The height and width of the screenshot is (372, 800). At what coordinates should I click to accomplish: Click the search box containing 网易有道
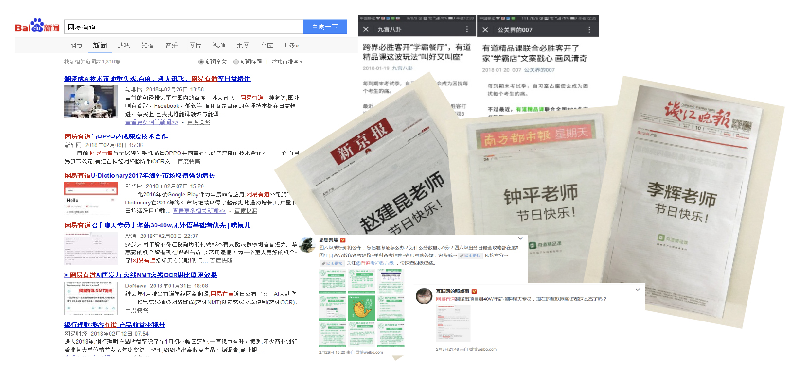point(183,27)
